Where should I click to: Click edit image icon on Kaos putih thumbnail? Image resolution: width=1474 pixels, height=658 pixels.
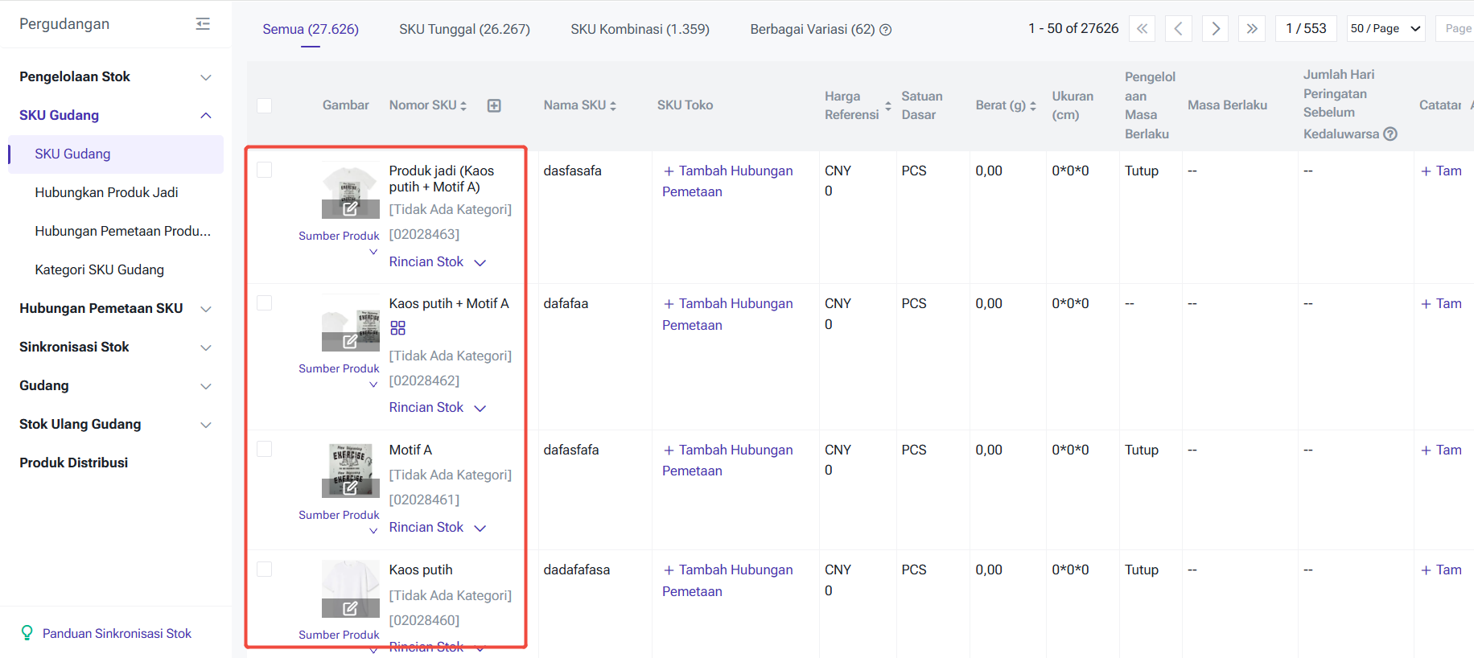coord(350,608)
